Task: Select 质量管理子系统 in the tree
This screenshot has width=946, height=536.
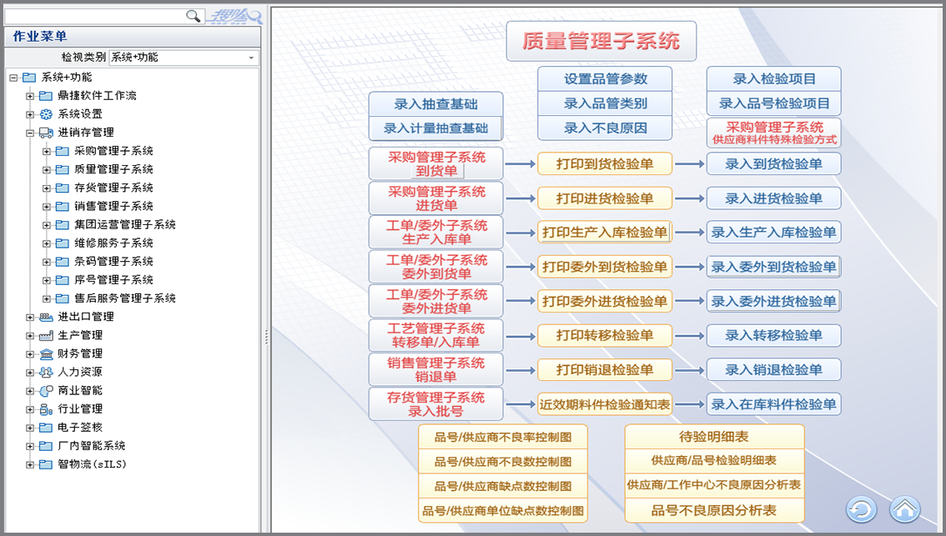Action: pyautogui.click(x=113, y=169)
